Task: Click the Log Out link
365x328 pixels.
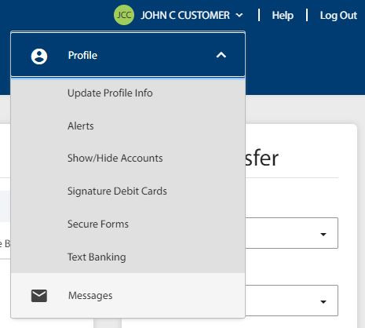Action: click(338, 15)
